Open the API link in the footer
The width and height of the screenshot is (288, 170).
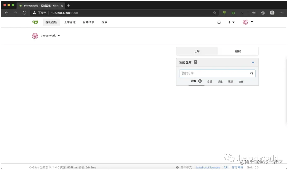coord(226,167)
